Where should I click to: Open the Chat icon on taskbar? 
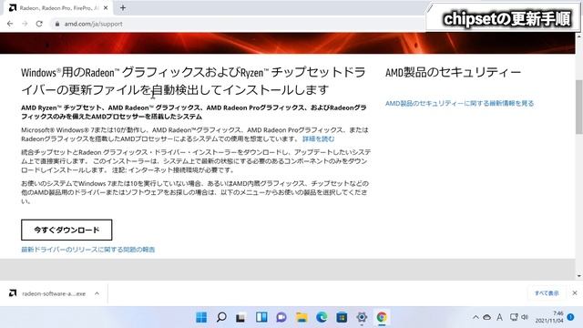281,317
